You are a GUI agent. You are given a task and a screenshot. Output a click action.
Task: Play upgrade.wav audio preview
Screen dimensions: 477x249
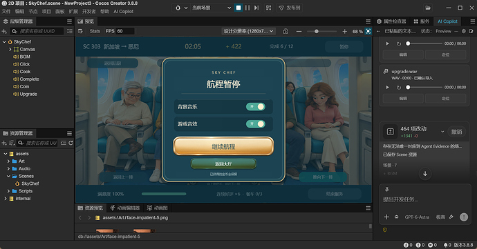(387, 88)
